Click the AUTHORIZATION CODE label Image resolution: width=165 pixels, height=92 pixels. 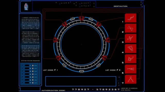53,90
